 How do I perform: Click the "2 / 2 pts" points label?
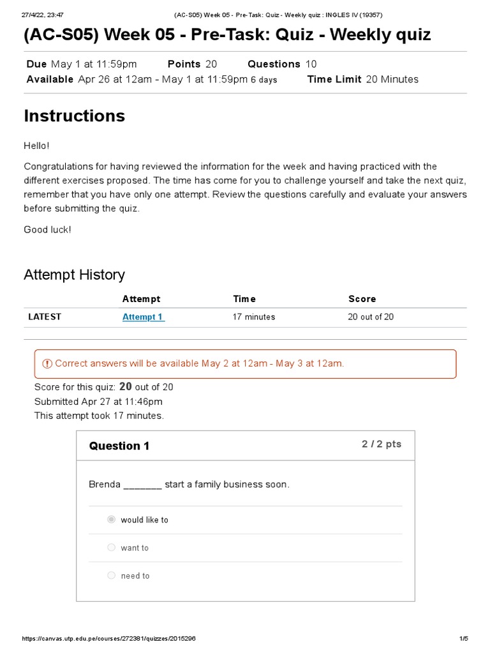pyautogui.click(x=382, y=444)
